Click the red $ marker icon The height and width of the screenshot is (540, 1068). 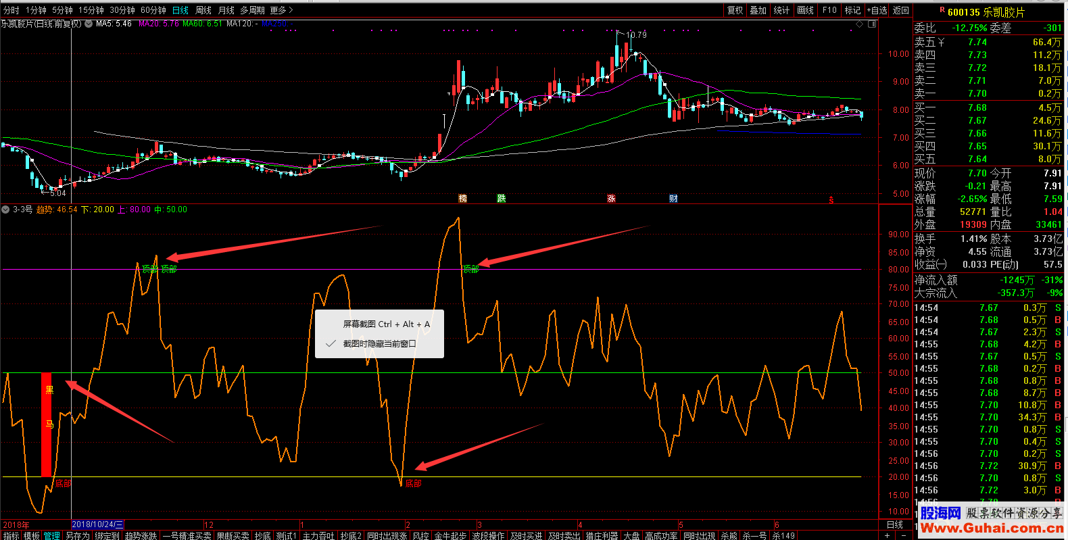(x=831, y=199)
